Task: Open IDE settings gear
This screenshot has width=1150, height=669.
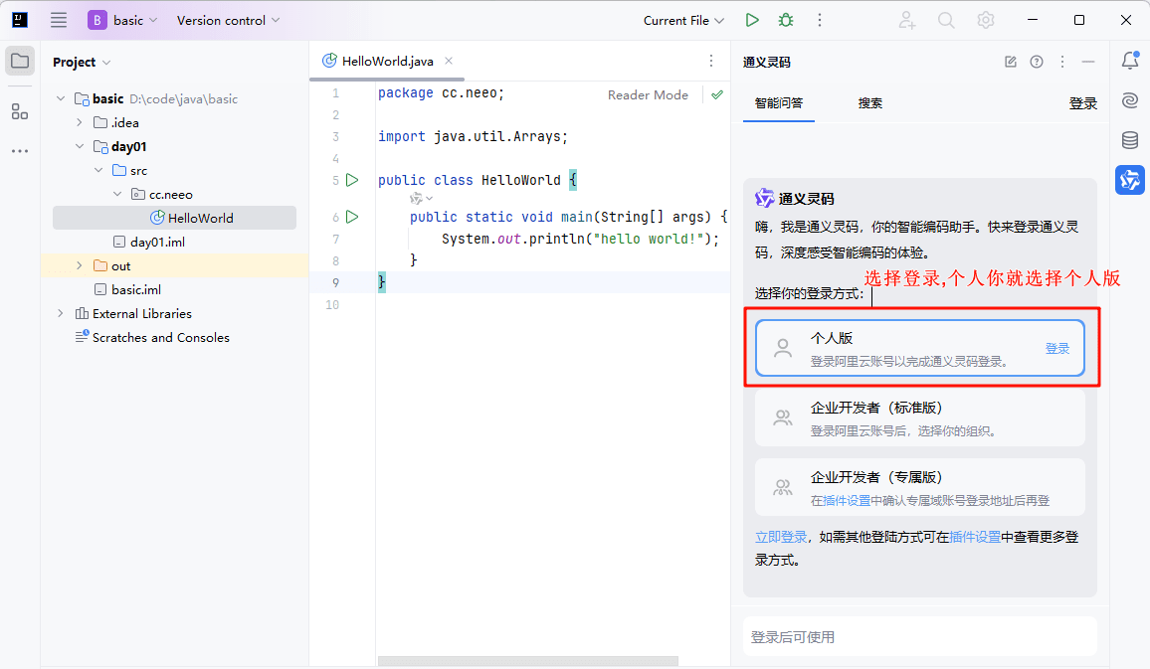Action: (986, 20)
